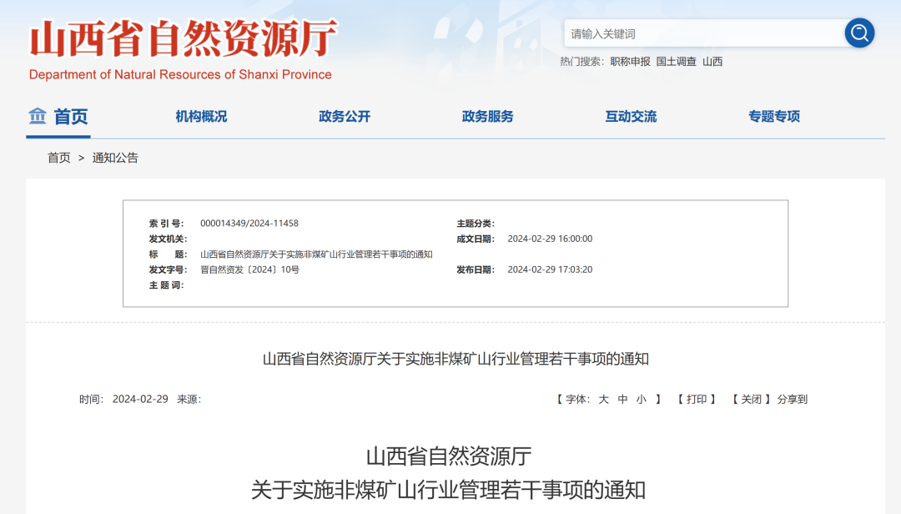Open 通知公告 breadcrumb link
The image size is (901, 514).
point(115,158)
